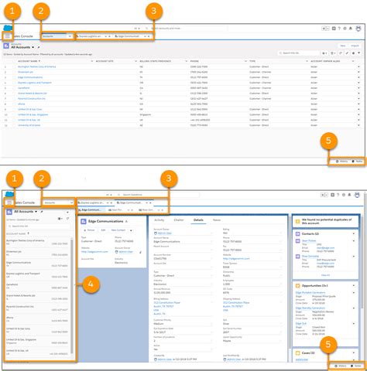The width and height of the screenshot is (367, 371).
Task: Click the Help question mark on list view page
Action: [339, 29]
